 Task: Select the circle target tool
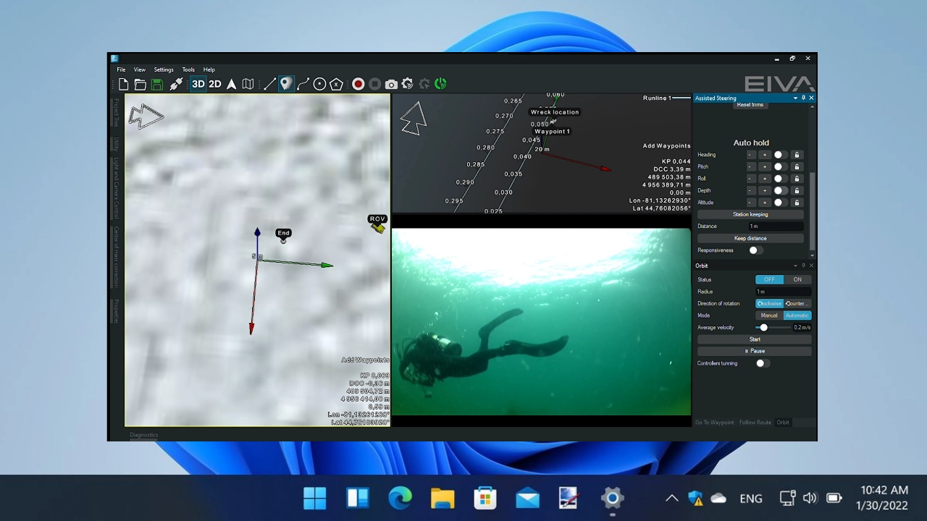[x=319, y=84]
